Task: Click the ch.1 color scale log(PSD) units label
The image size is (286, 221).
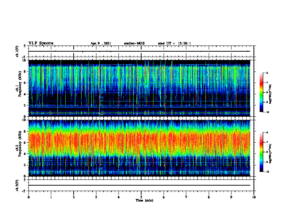Action: click(270, 94)
